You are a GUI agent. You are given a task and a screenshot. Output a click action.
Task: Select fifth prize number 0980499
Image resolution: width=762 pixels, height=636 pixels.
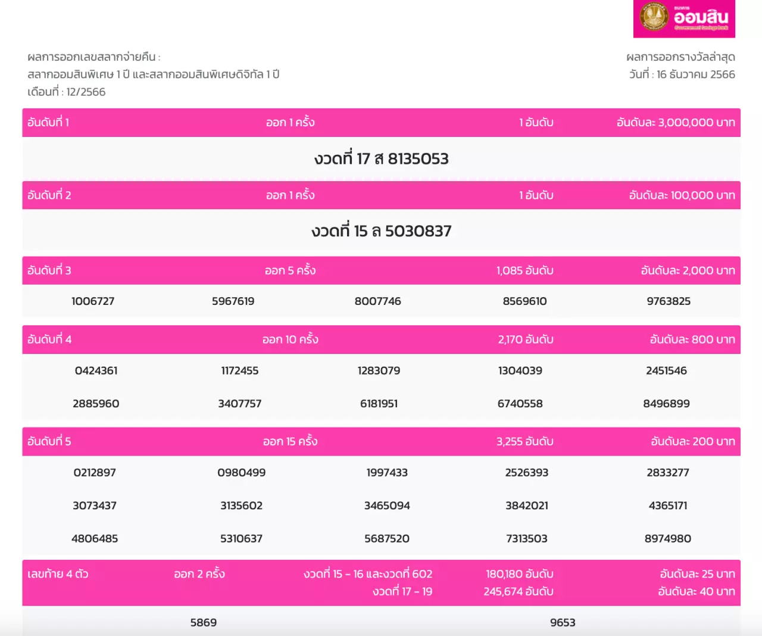242,473
